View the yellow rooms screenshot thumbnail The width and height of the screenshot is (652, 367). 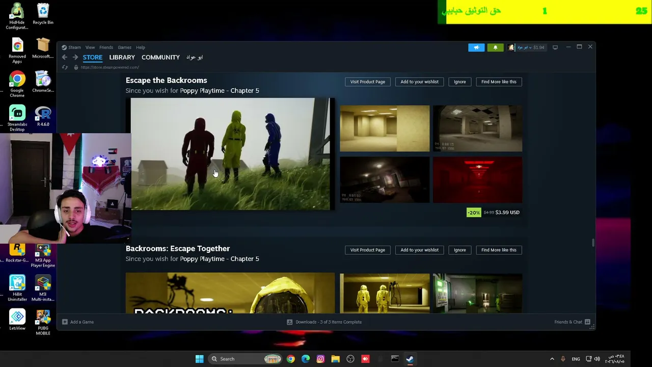385,128
